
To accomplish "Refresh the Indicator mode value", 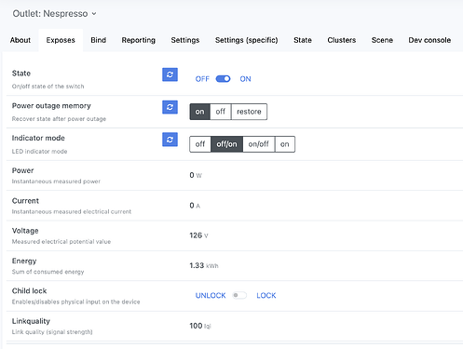I will click(170, 140).
